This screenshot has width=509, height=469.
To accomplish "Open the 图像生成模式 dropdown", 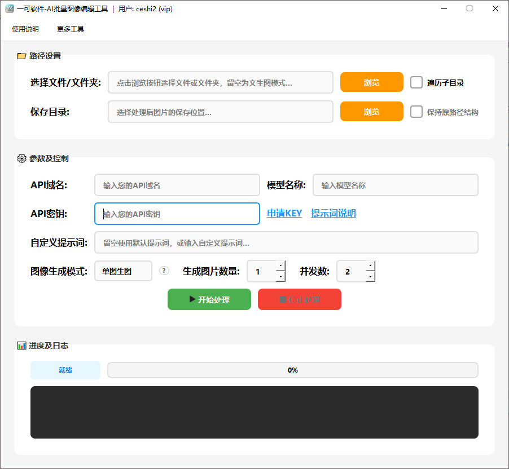I will point(123,271).
